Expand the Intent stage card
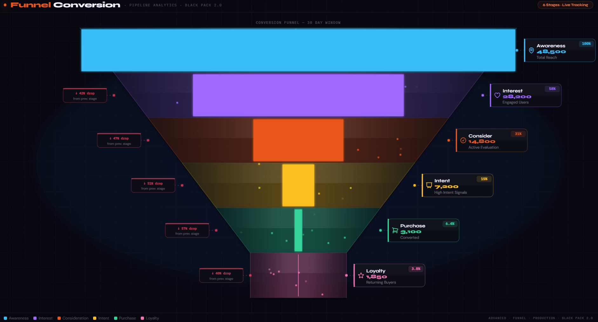 point(457,185)
